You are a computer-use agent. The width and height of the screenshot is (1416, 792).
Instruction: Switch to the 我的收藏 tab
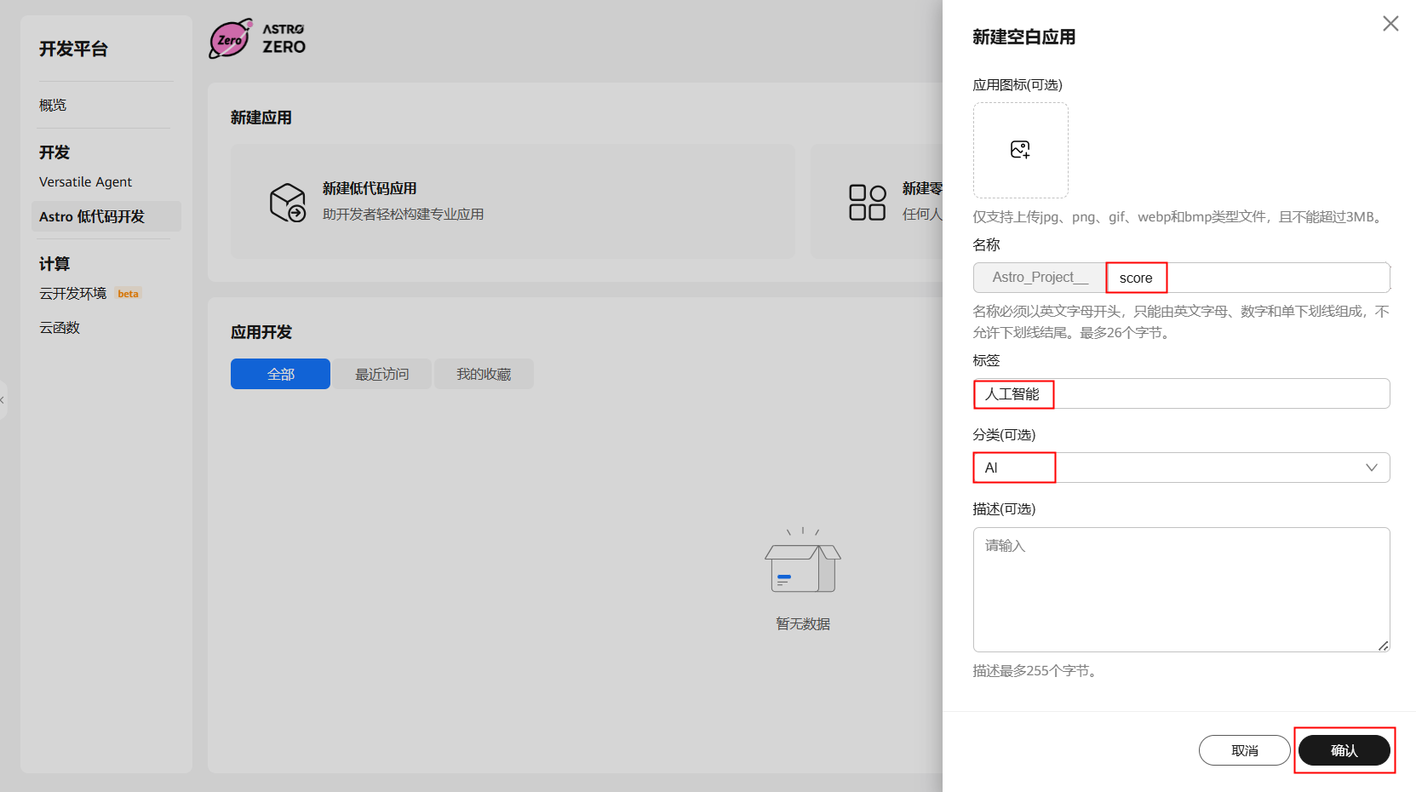coord(484,374)
